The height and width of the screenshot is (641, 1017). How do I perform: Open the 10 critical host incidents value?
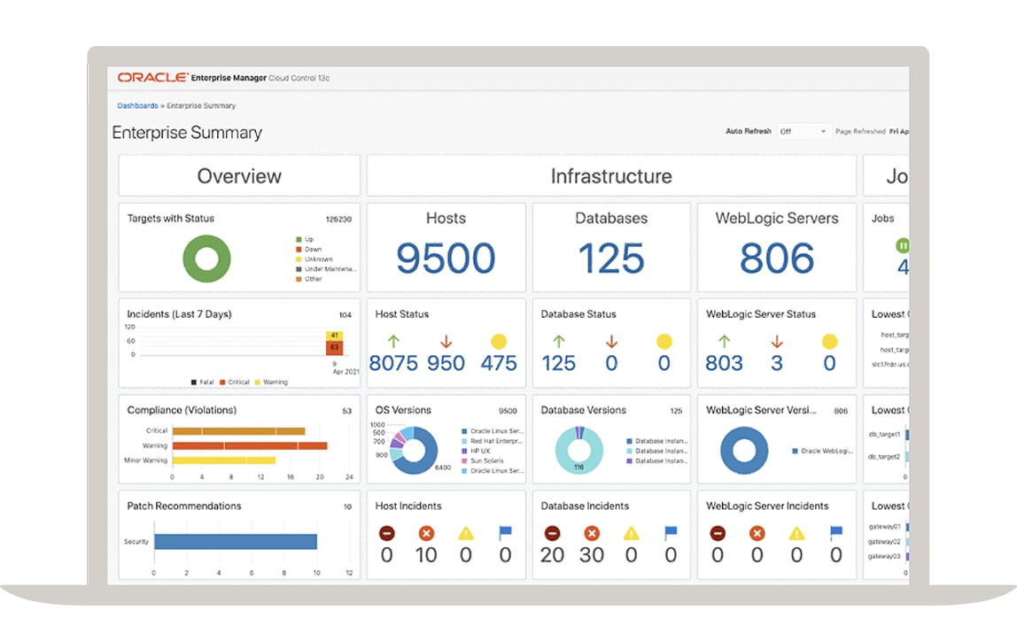(x=426, y=555)
